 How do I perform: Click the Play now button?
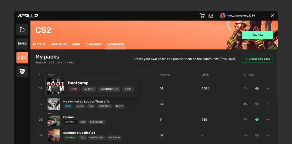tap(257, 35)
